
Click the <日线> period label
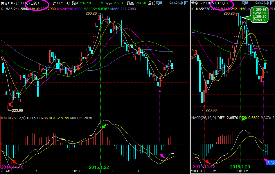coord(34,3)
